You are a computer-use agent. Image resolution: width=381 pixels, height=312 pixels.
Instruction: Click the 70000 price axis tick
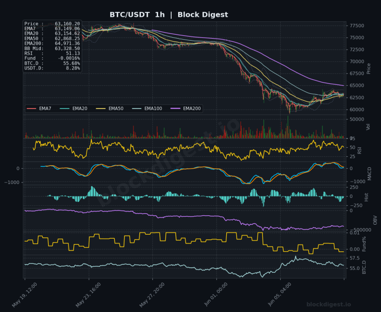[357, 62]
